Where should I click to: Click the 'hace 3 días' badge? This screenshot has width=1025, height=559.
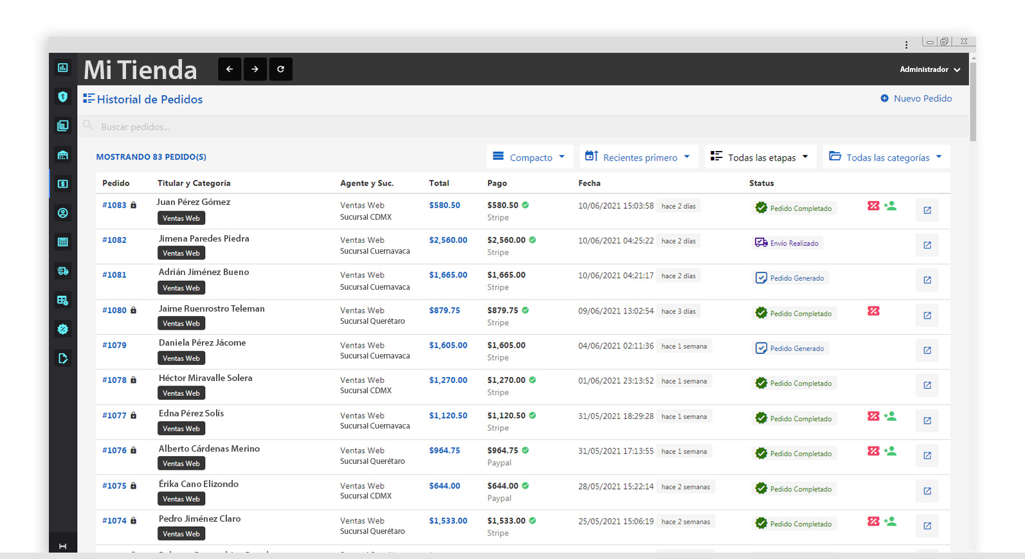point(678,312)
